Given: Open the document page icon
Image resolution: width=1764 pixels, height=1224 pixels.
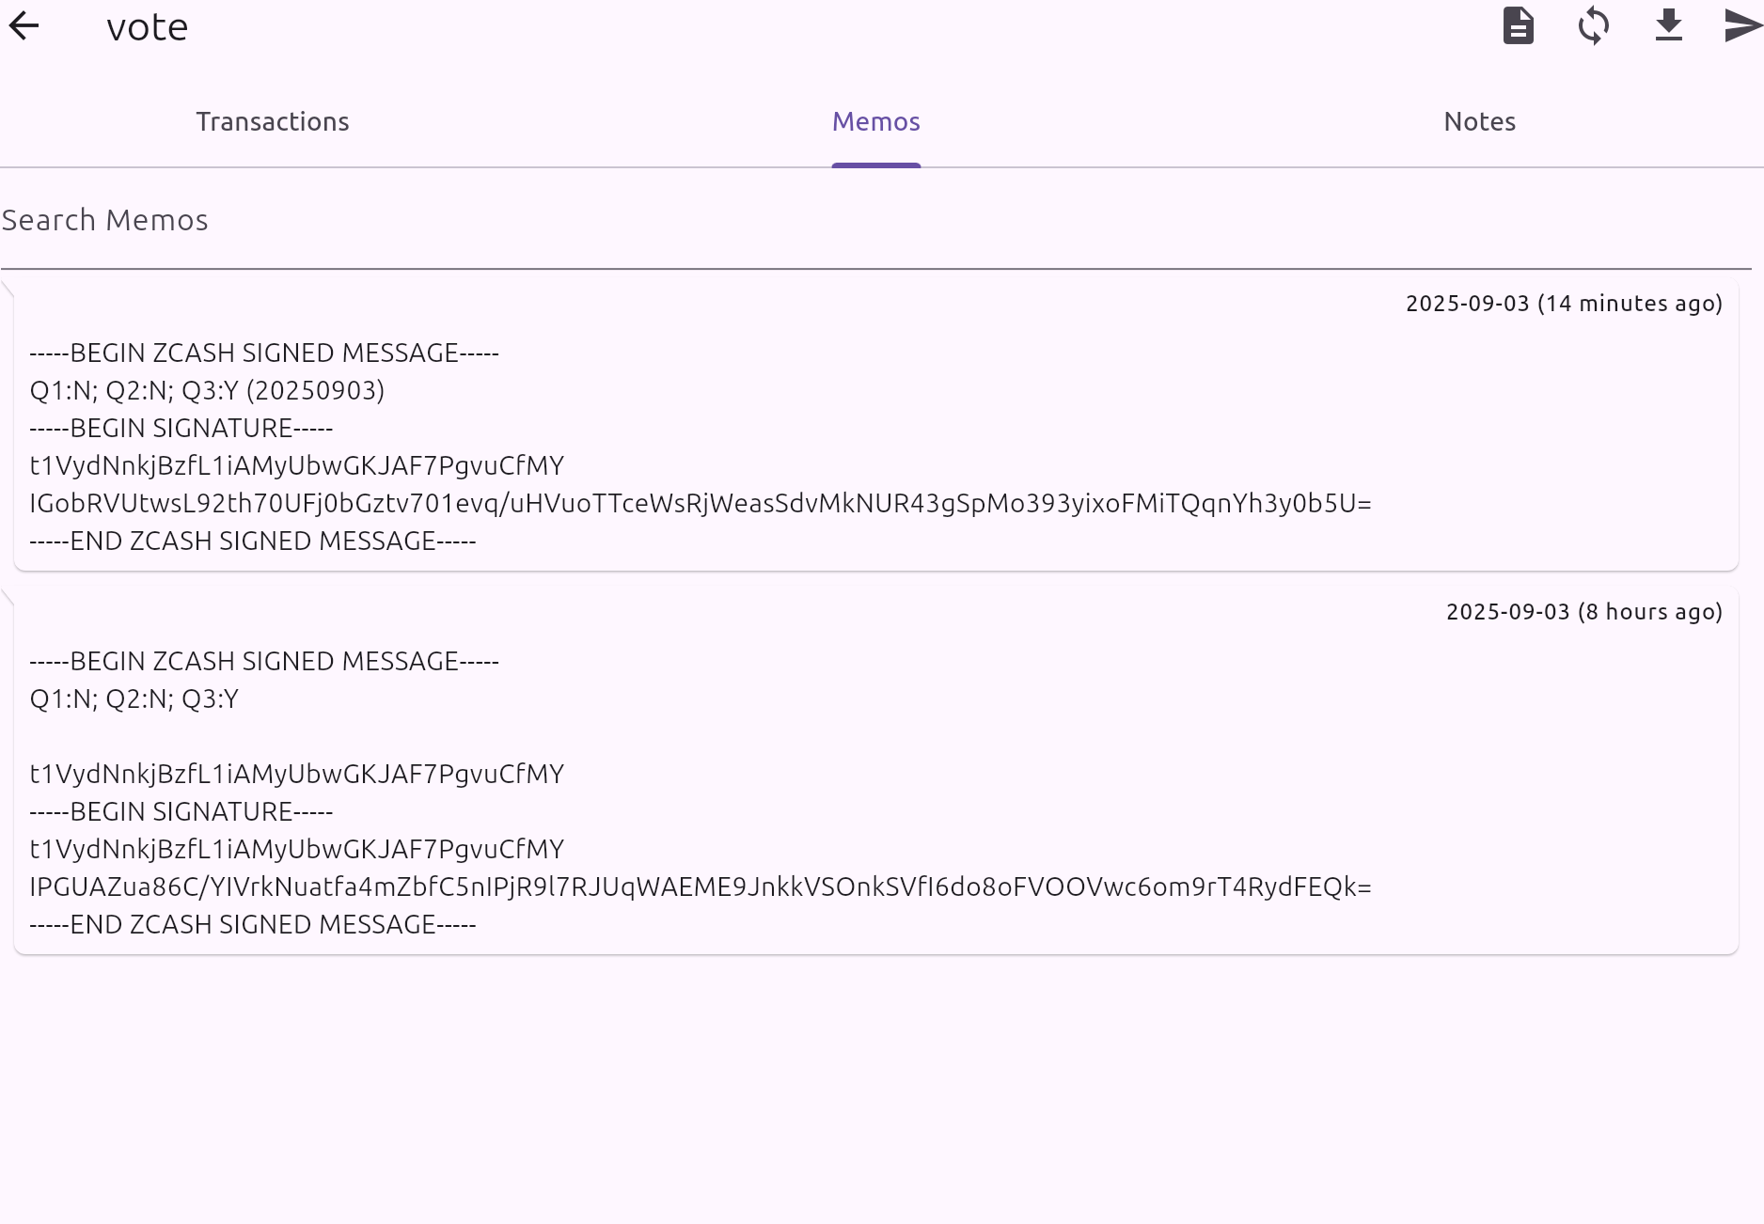Looking at the screenshot, I should pyautogui.click(x=1518, y=26).
